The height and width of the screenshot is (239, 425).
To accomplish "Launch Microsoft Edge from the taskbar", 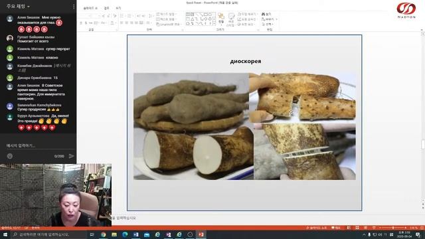I will 125,234.
